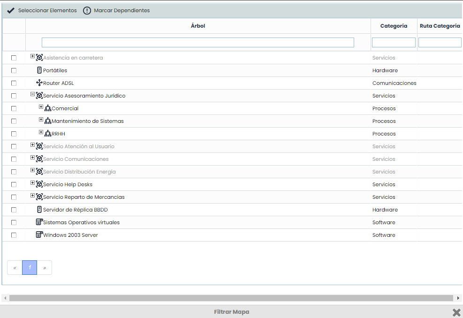Click the Portátiles hardware icon
The image size is (463, 318).
click(39, 70)
